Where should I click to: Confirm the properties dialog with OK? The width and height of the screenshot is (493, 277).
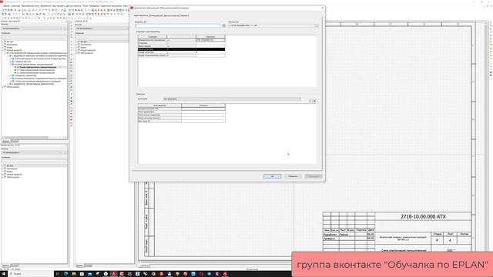272,176
